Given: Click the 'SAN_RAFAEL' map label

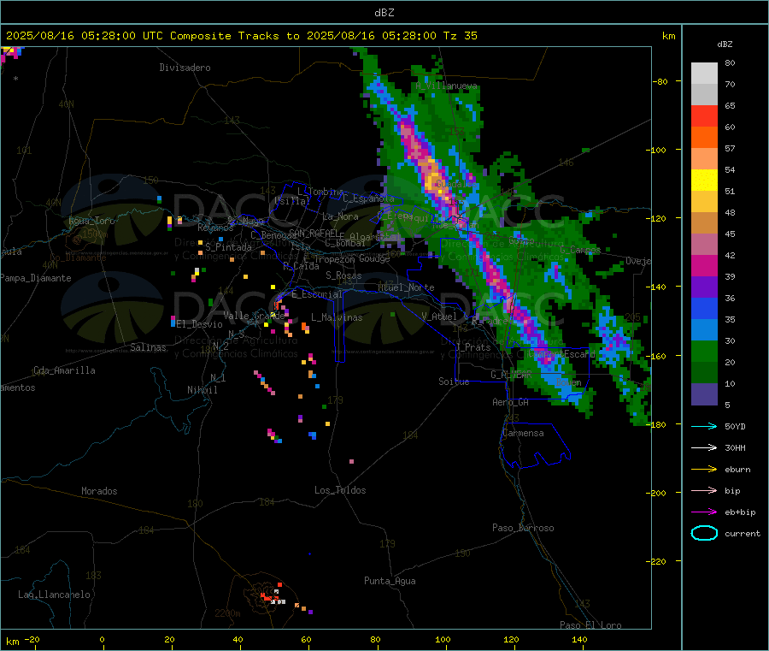Looking at the screenshot, I should pos(313,233).
